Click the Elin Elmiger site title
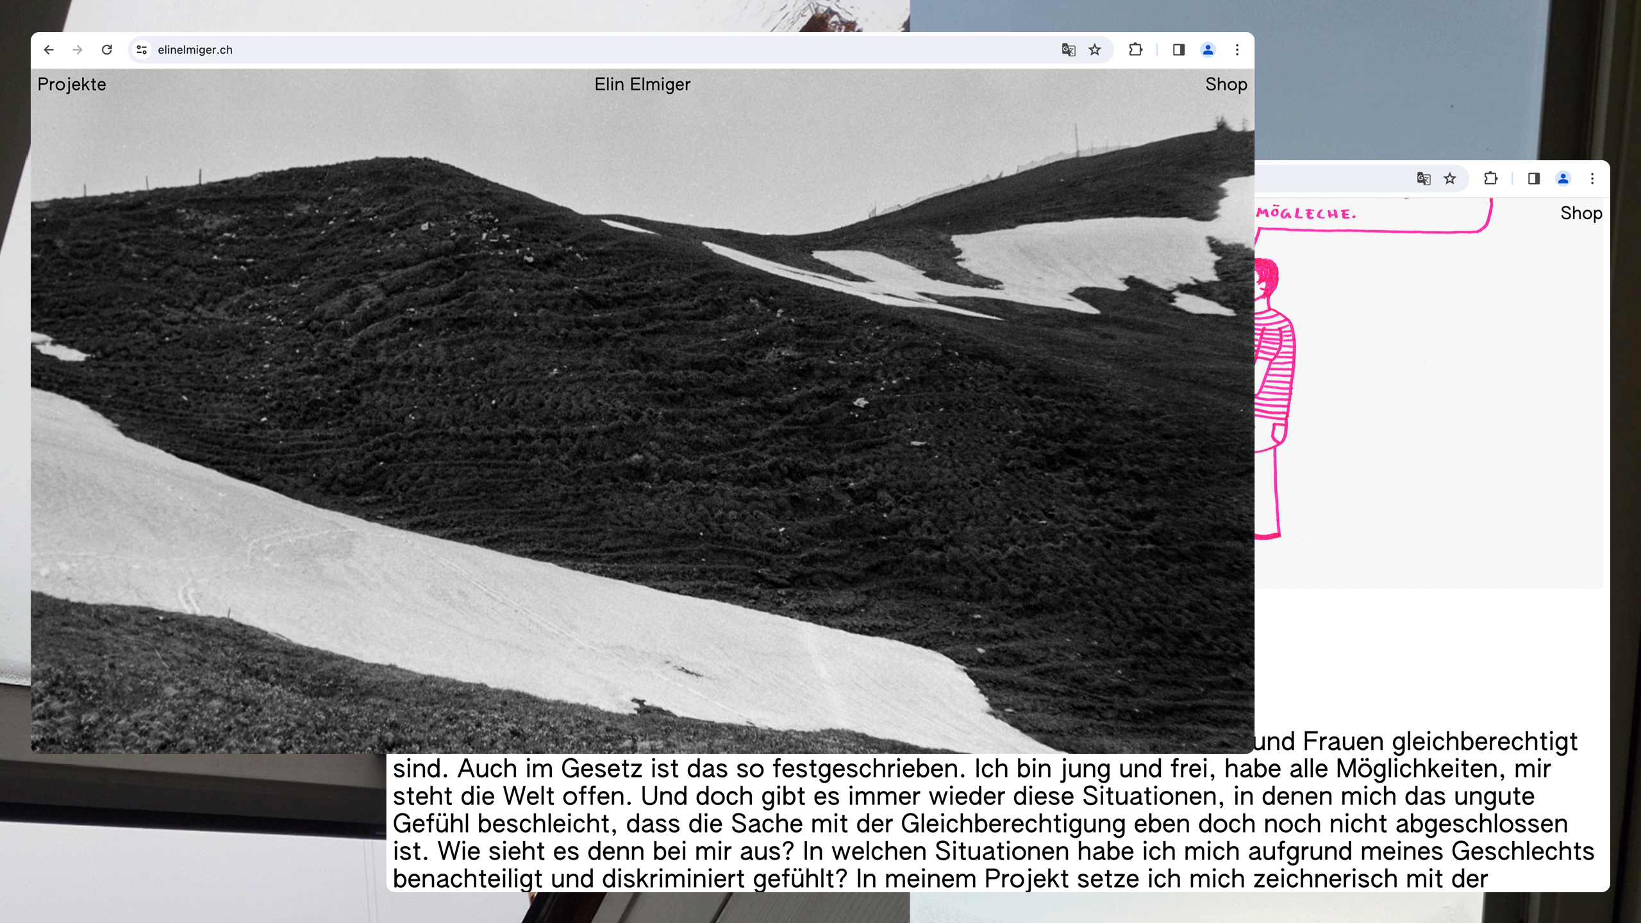Screen dimensions: 1641x923 (642, 84)
